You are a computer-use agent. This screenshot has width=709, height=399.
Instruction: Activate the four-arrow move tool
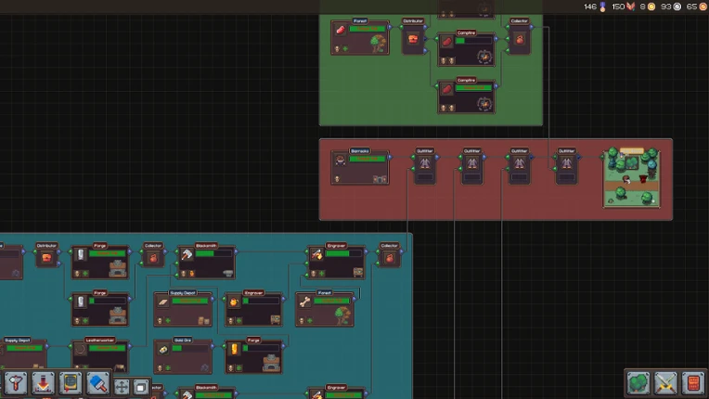[x=122, y=387]
